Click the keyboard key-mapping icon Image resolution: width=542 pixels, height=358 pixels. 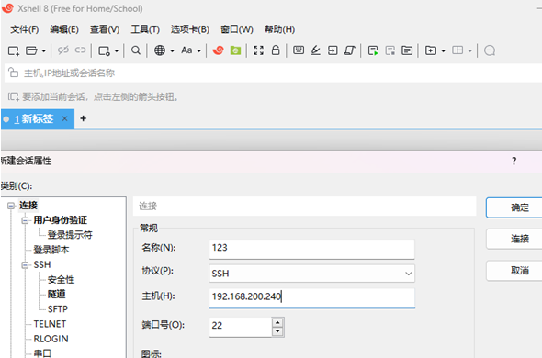coord(299,50)
